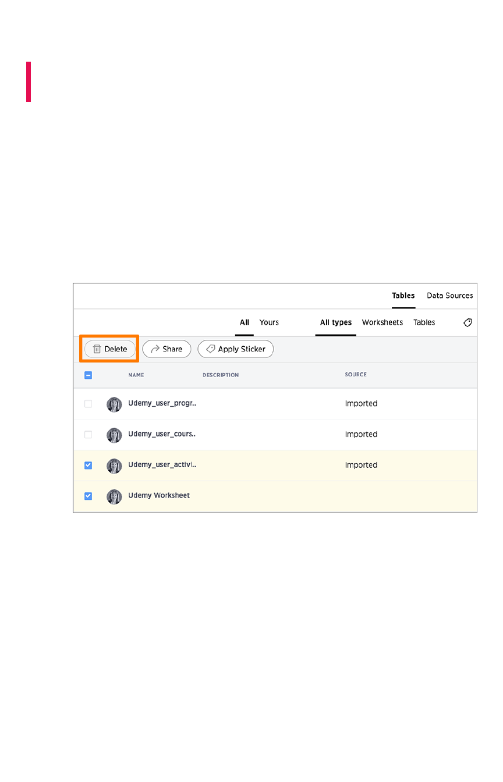Image resolution: width=503 pixels, height=782 pixels.
Task: Click the avatar on Udemy_user_progr.. row
Action: pyautogui.click(x=114, y=404)
